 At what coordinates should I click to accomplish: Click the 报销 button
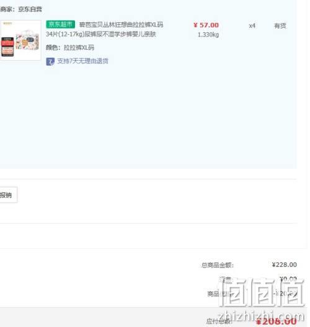[x=7, y=195]
